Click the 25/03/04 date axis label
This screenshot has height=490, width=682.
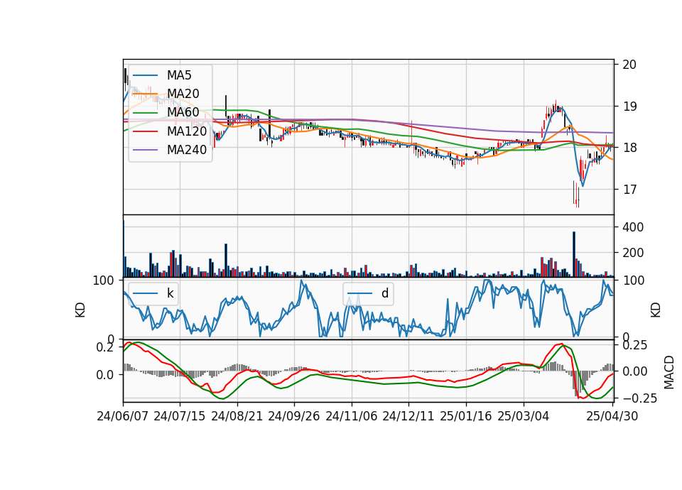[524, 416]
